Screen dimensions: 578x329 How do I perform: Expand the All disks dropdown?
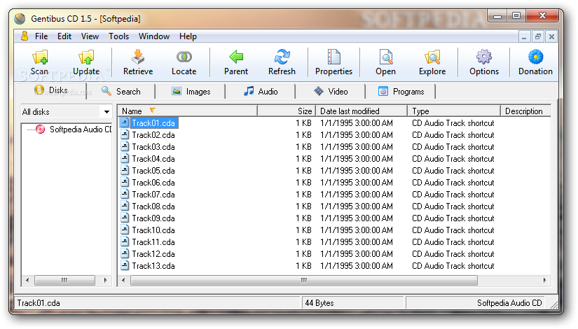[106, 111]
